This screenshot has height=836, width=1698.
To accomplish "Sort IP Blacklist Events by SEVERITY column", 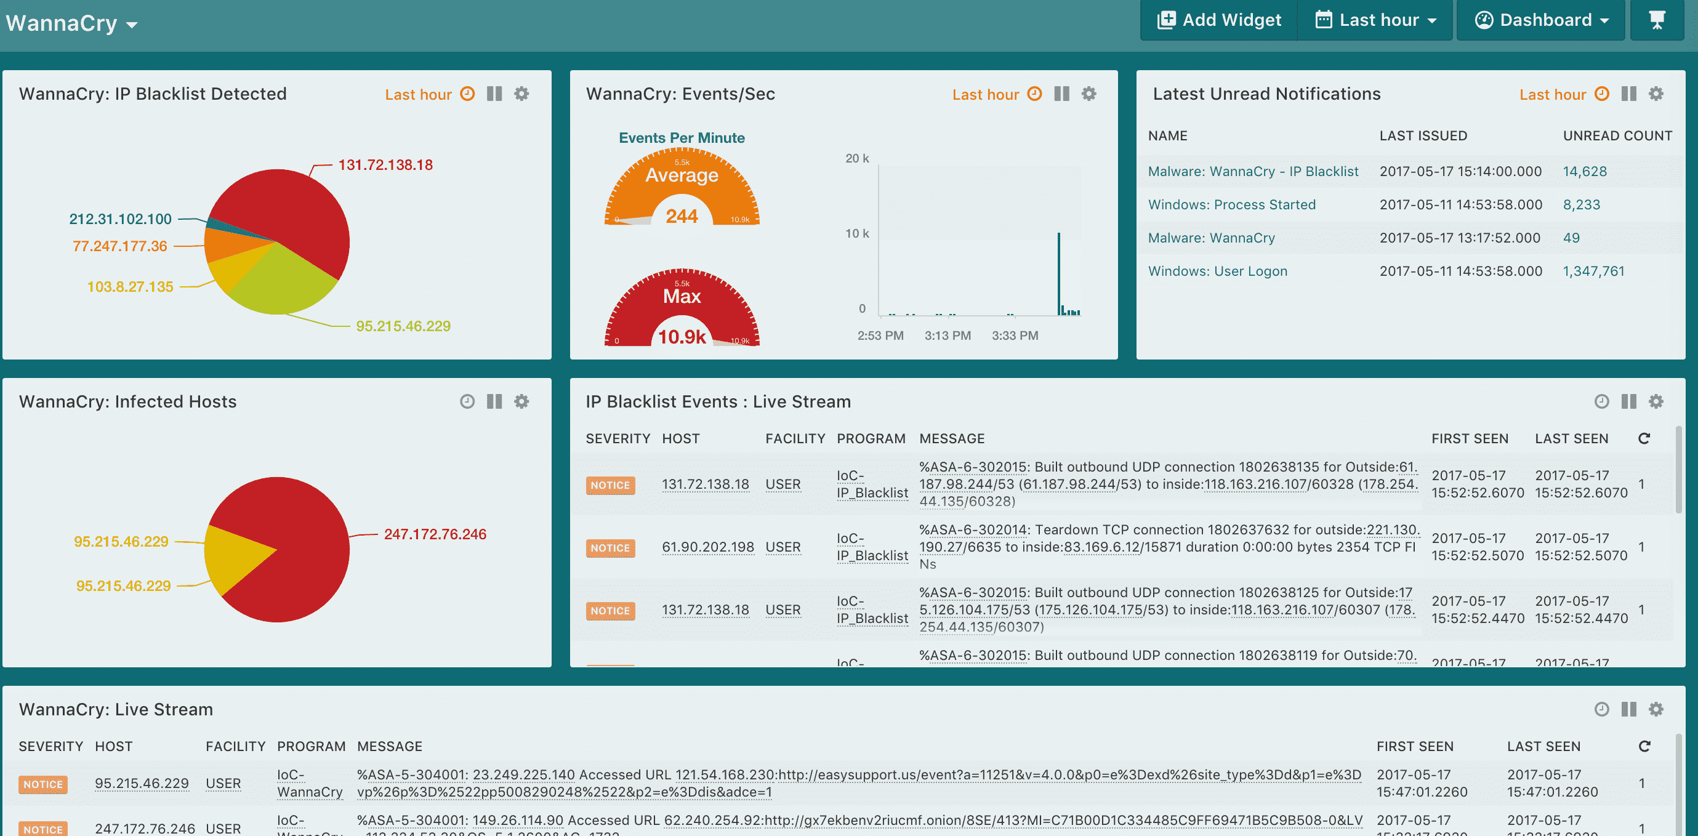I will pos(618,438).
